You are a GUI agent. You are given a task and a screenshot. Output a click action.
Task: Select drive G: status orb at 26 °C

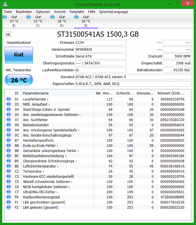[x=76, y=17]
